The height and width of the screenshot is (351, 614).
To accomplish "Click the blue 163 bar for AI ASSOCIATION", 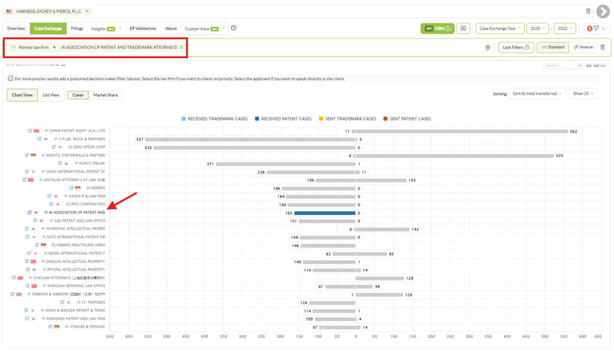I will pyautogui.click(x=324, y=213).
